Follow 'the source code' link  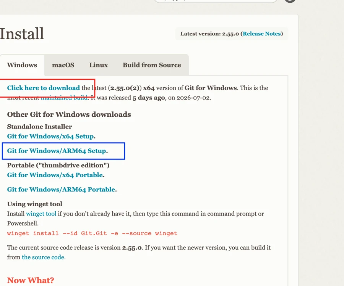click(x=43, y=257)
